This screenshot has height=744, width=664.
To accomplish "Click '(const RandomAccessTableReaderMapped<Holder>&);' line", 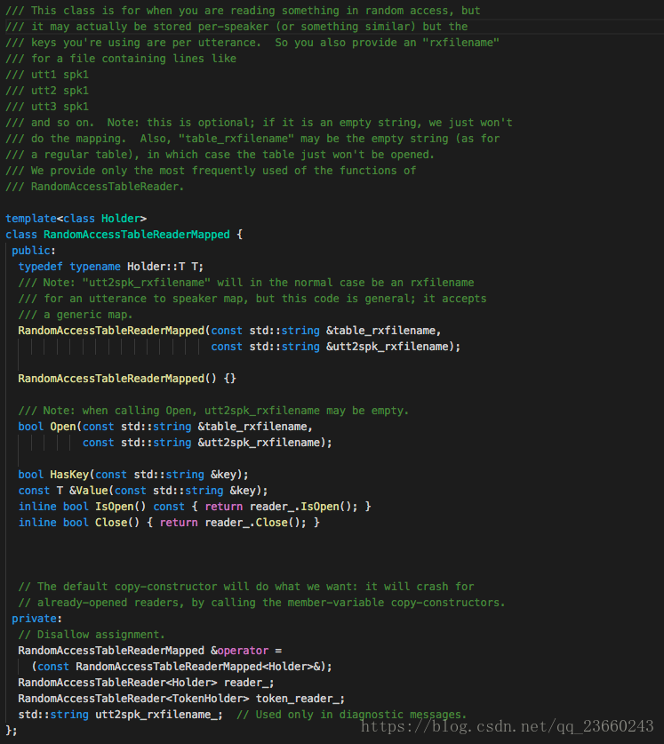I will click(x=182, y=667).
